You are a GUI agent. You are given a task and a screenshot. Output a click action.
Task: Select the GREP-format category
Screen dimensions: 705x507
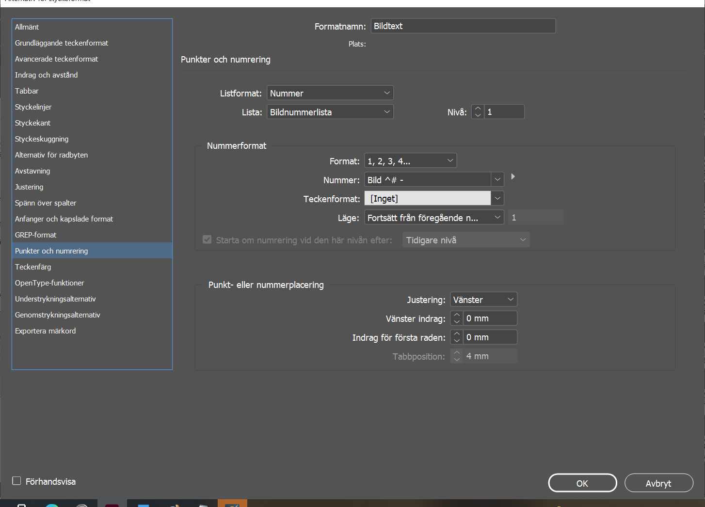coord(35,235)
